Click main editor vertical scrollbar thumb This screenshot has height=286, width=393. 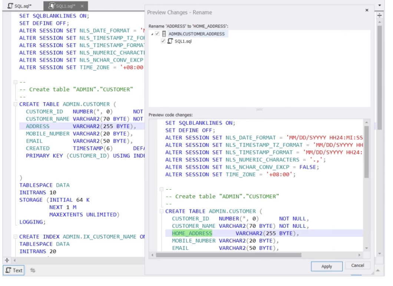(379, 77)
